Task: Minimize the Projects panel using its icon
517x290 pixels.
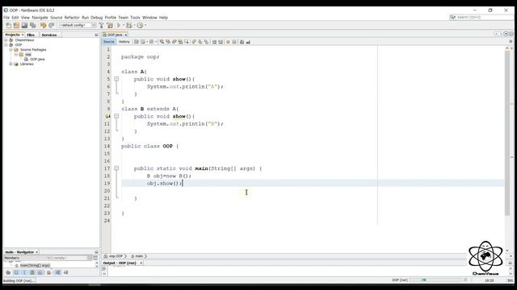Action: click(x=96, y=35)
